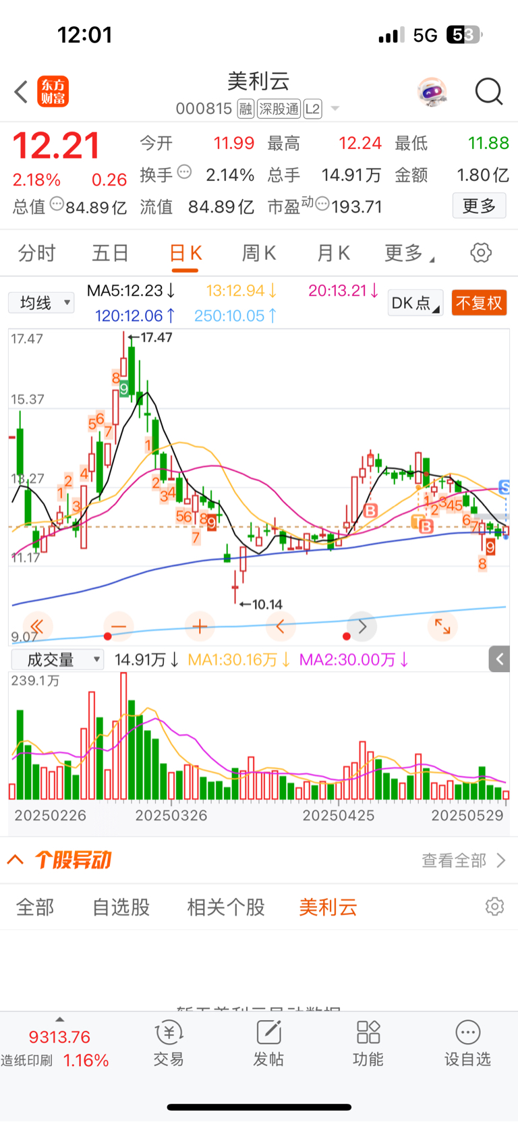This screenshot has width=518, height=1122.
Task: Expand stock title dropdown triangle
Action: 335,109
